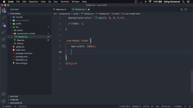Open macOS Control Center icon
Screen dimensions: 193x108
point(188,2)
